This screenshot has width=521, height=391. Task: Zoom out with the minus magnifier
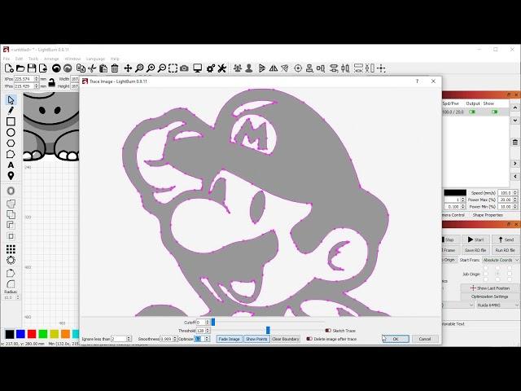point(162,68)
